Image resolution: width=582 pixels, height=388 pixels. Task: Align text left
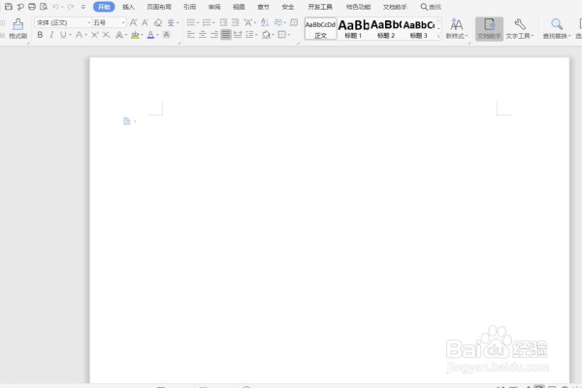coord(191,35)
